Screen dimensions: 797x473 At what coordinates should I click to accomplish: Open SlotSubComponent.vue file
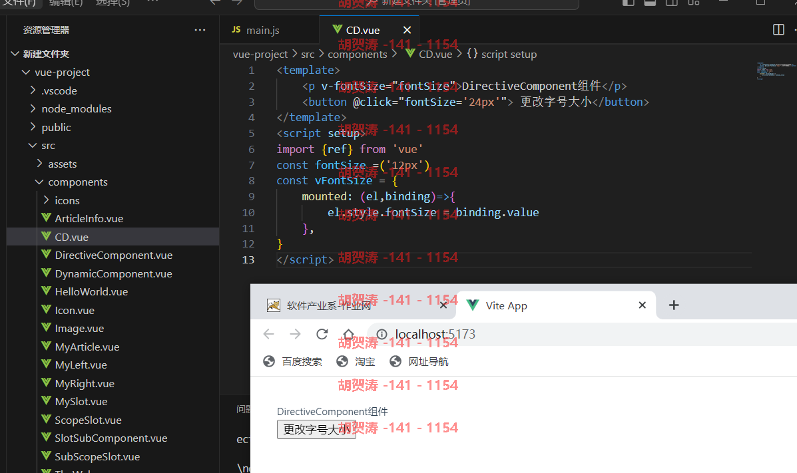pyautogui.click(x=113, y=438)
